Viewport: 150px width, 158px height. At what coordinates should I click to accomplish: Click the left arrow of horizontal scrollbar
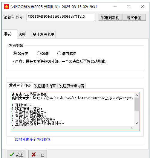(x=14, y=128)
